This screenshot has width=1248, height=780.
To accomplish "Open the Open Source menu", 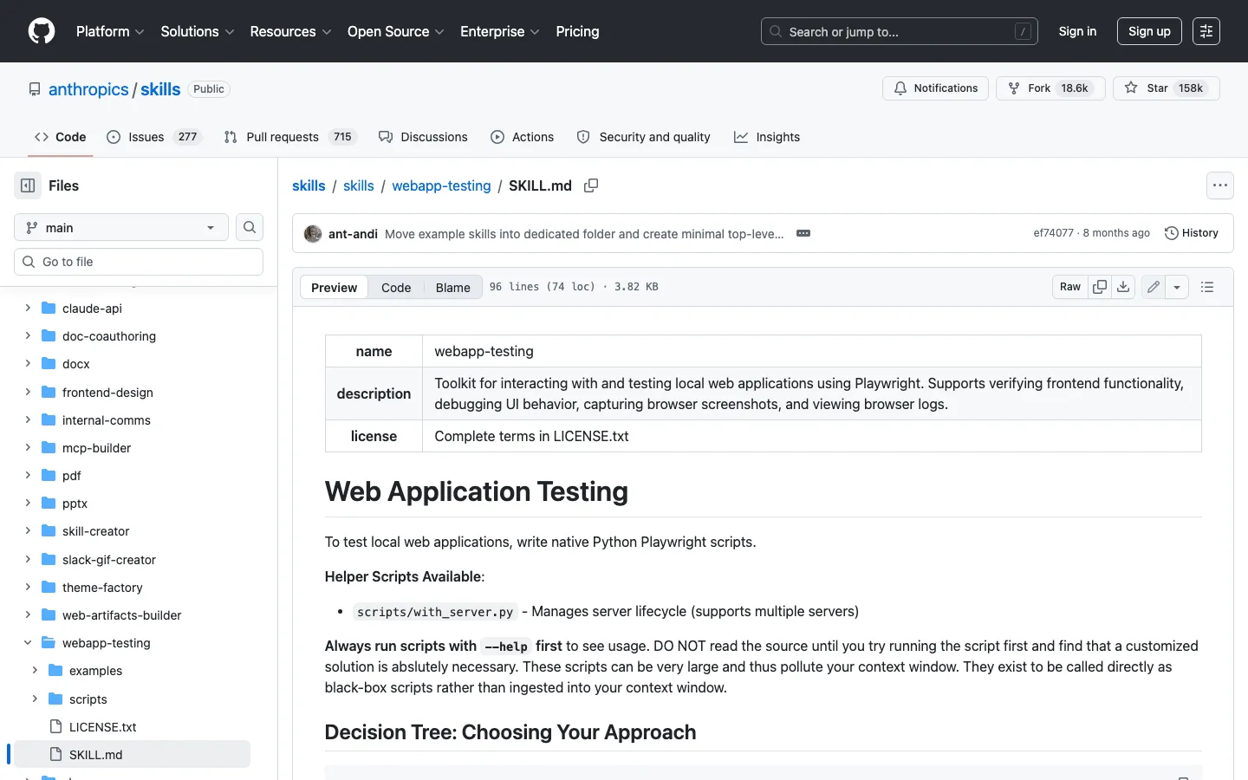I will [x=396, y=31].
